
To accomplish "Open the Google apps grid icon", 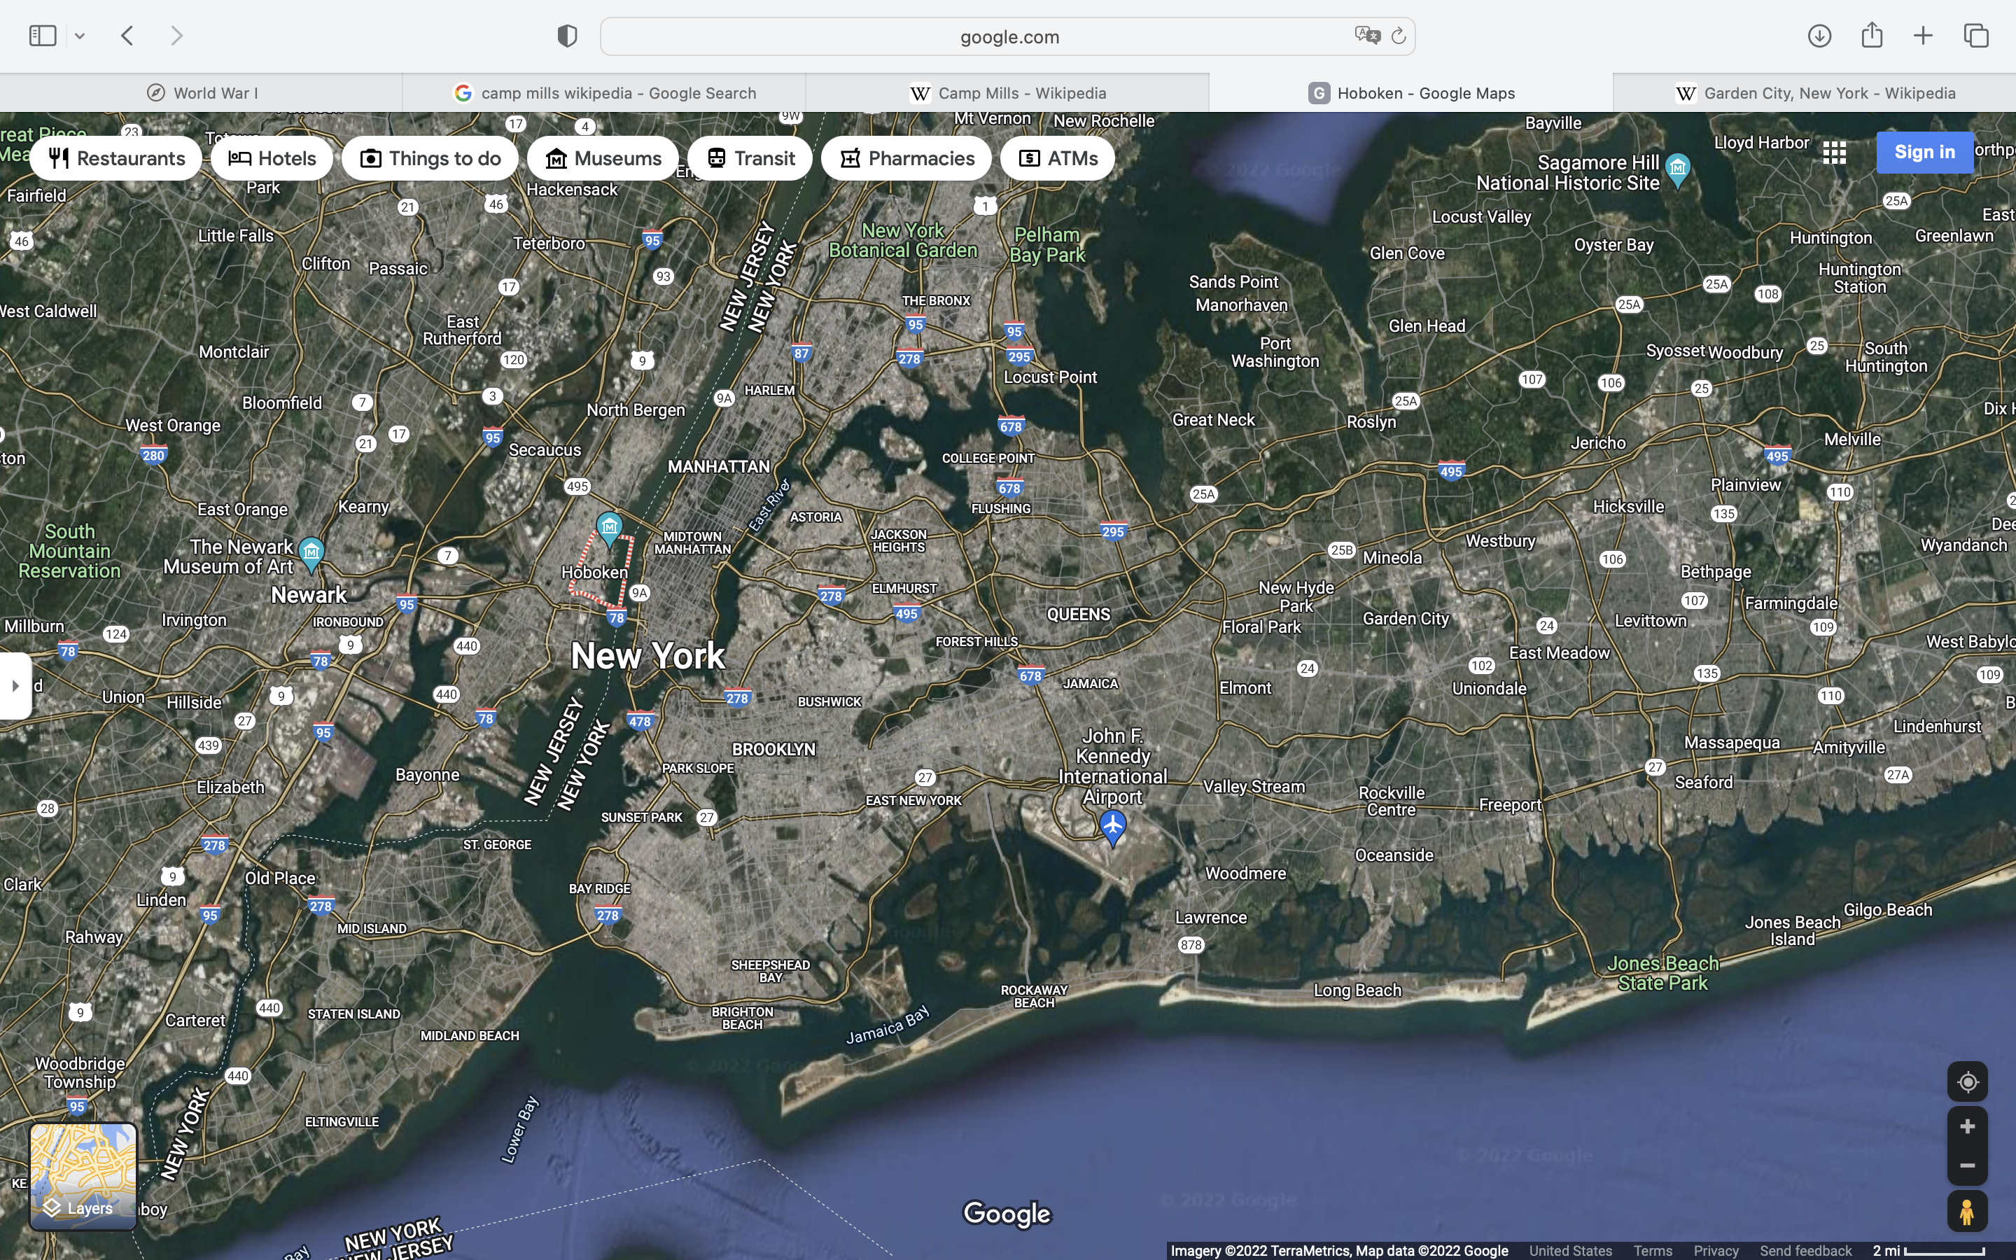I will (1835, 153).
